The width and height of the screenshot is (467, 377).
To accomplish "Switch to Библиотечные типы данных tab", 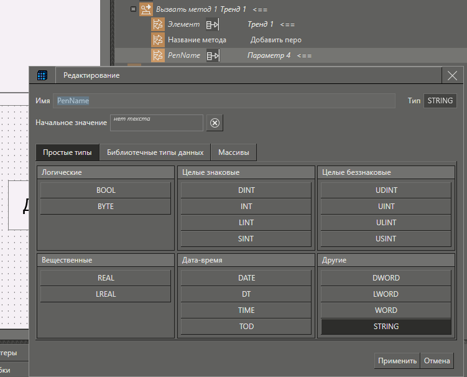I will point(155,152).
